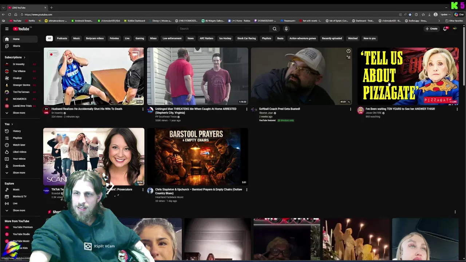
Task: Select the ARC Raiders filter chip
Action: coord(206,38)
